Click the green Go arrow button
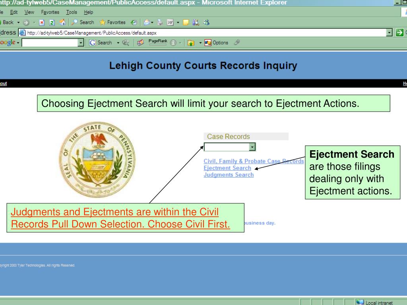 (399, 33)
